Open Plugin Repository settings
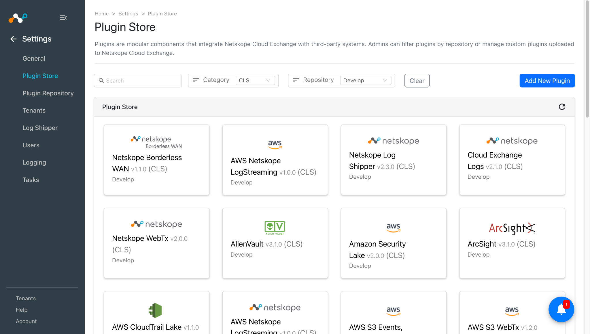 (x=48, y=93)
